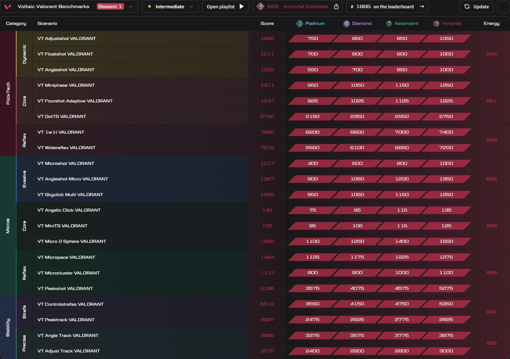Click the Valorant logo icon

point(8,7)
